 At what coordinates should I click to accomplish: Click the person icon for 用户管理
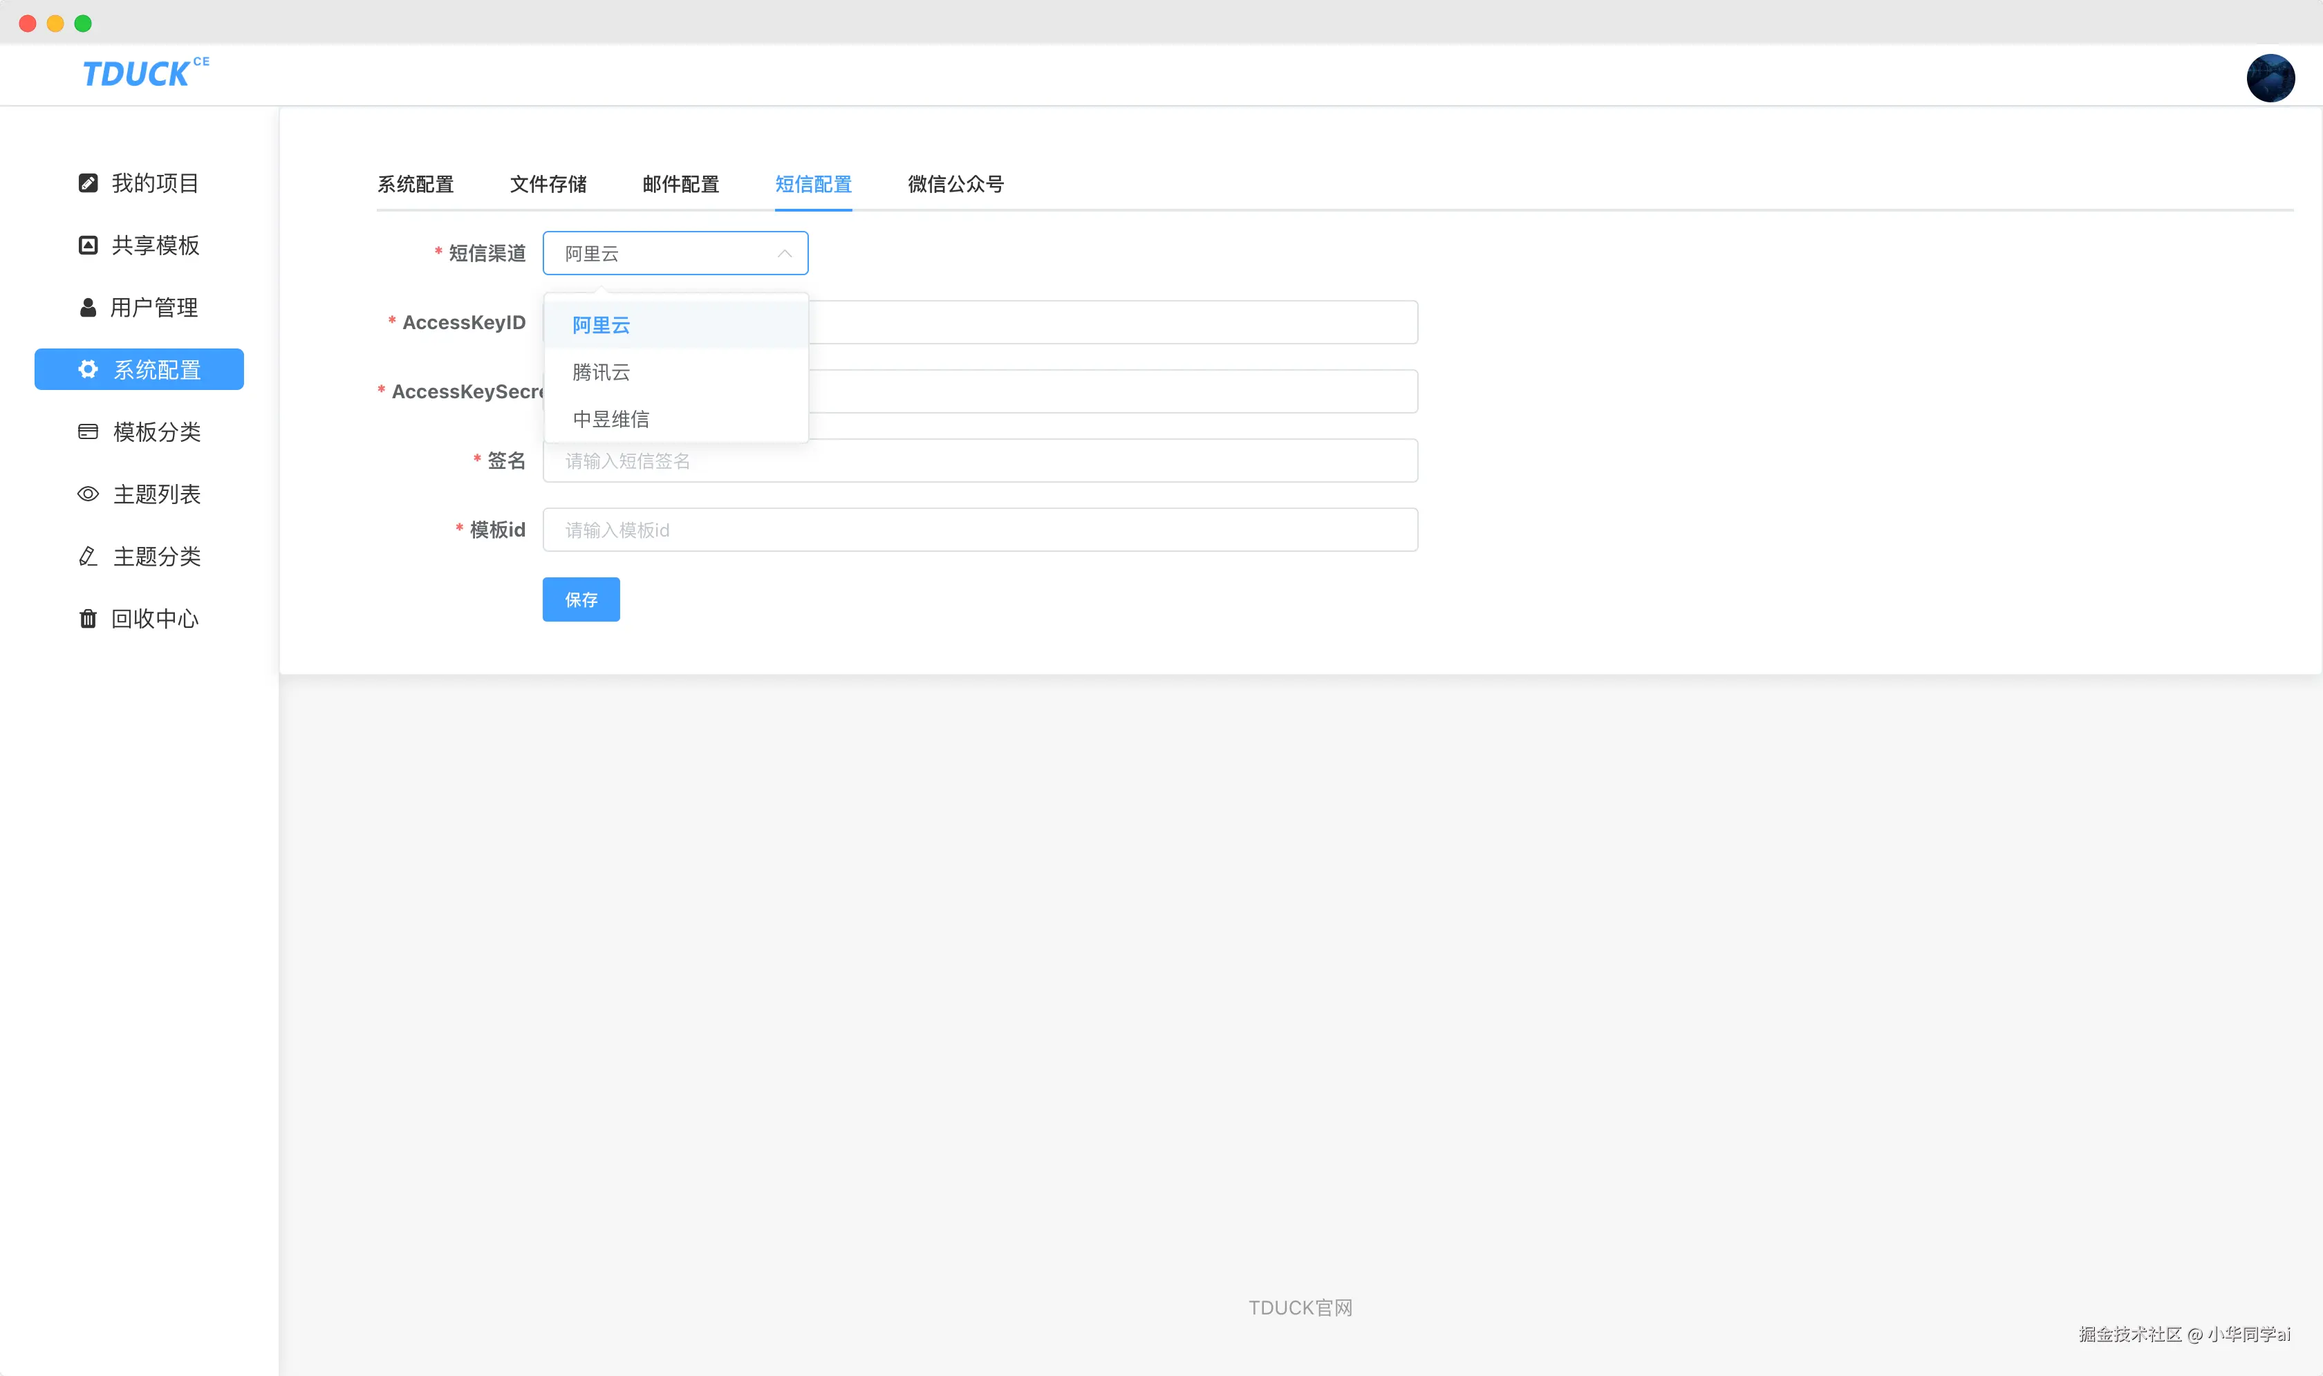88,307
